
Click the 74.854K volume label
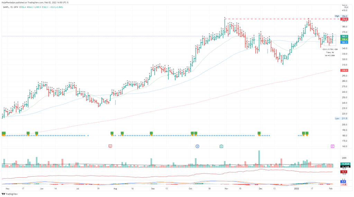point(345,164)
